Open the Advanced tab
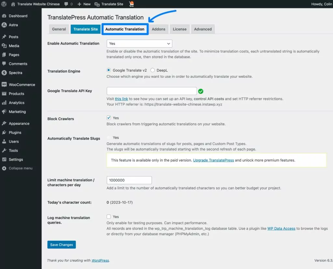The width and height of the screenshot is (333, 269). tap(203, 29)
